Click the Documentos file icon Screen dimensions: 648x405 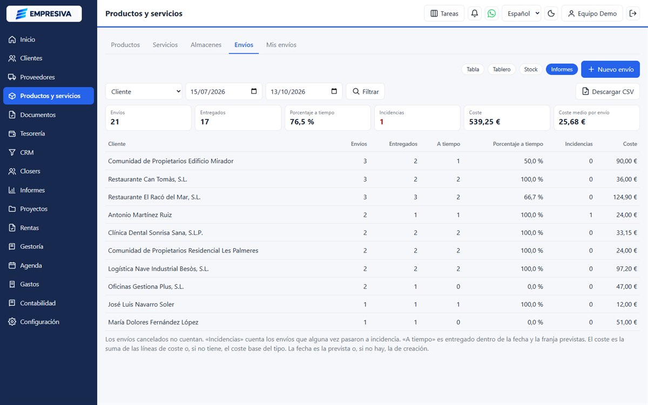click(12, 115)
